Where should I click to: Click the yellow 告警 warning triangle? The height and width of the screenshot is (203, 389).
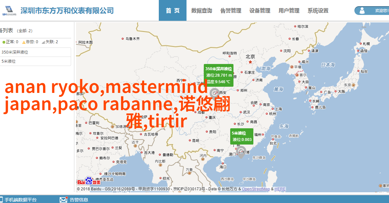coord(24,42)
